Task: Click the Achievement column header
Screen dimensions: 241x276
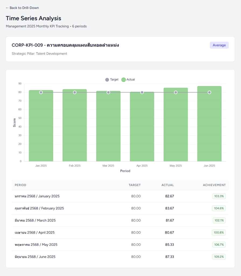Action: (x=214, y=185)
